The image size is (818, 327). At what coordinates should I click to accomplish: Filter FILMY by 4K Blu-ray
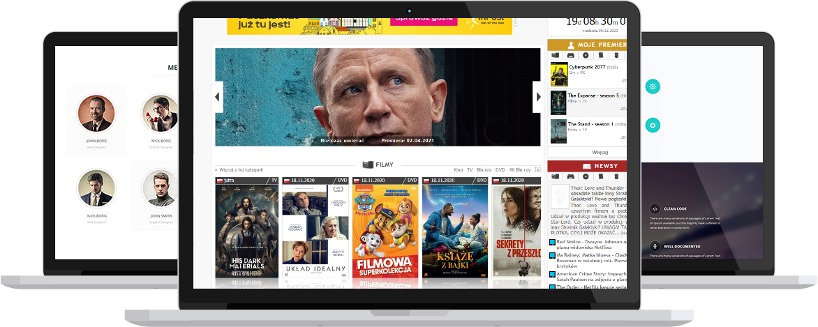pos(519,170)
